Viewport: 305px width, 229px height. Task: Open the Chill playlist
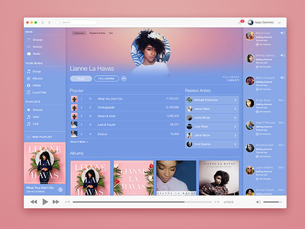[x=33, y=124]
